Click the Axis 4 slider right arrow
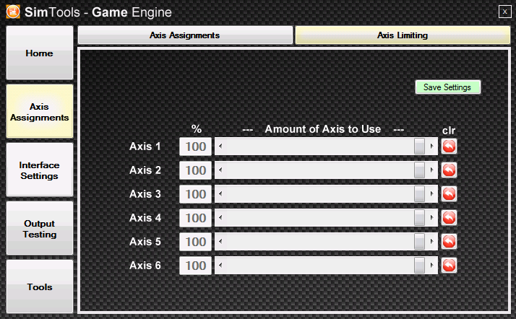The height and width of the screenshot is (319, 516). [432, 218]
